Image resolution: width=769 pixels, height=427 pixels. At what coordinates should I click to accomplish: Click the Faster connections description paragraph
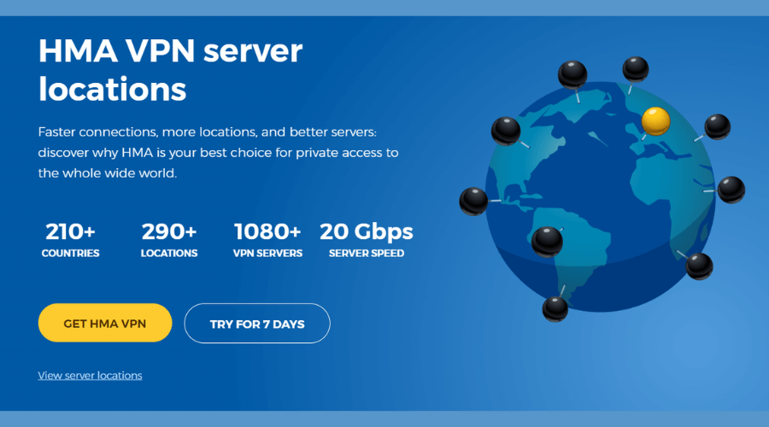tap(218, 152)
